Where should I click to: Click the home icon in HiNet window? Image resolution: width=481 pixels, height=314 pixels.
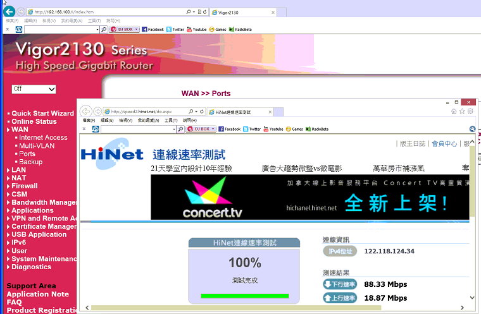[x=454, y=111]
